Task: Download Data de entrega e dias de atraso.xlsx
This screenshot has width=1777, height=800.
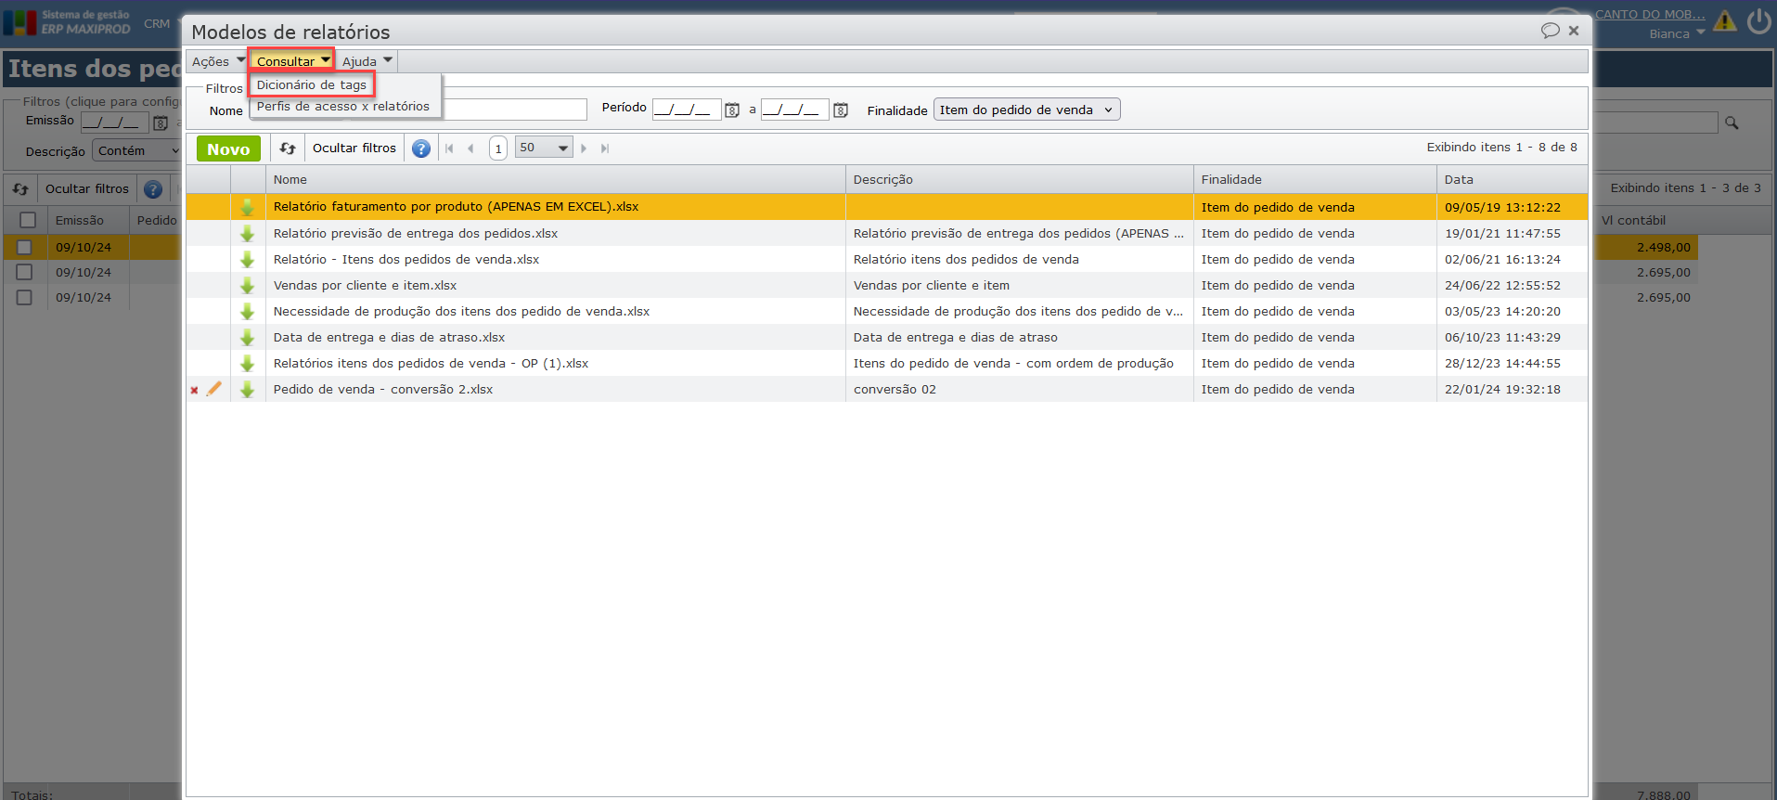Action: point(247,338)
